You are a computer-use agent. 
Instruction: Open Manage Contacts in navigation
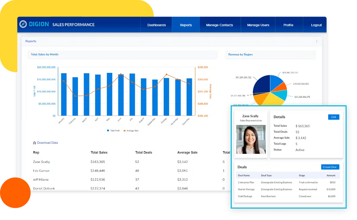coord(220,25)
